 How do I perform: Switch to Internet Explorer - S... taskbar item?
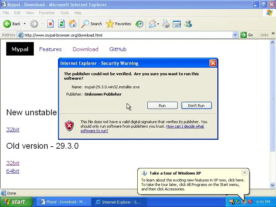point(120,202)
